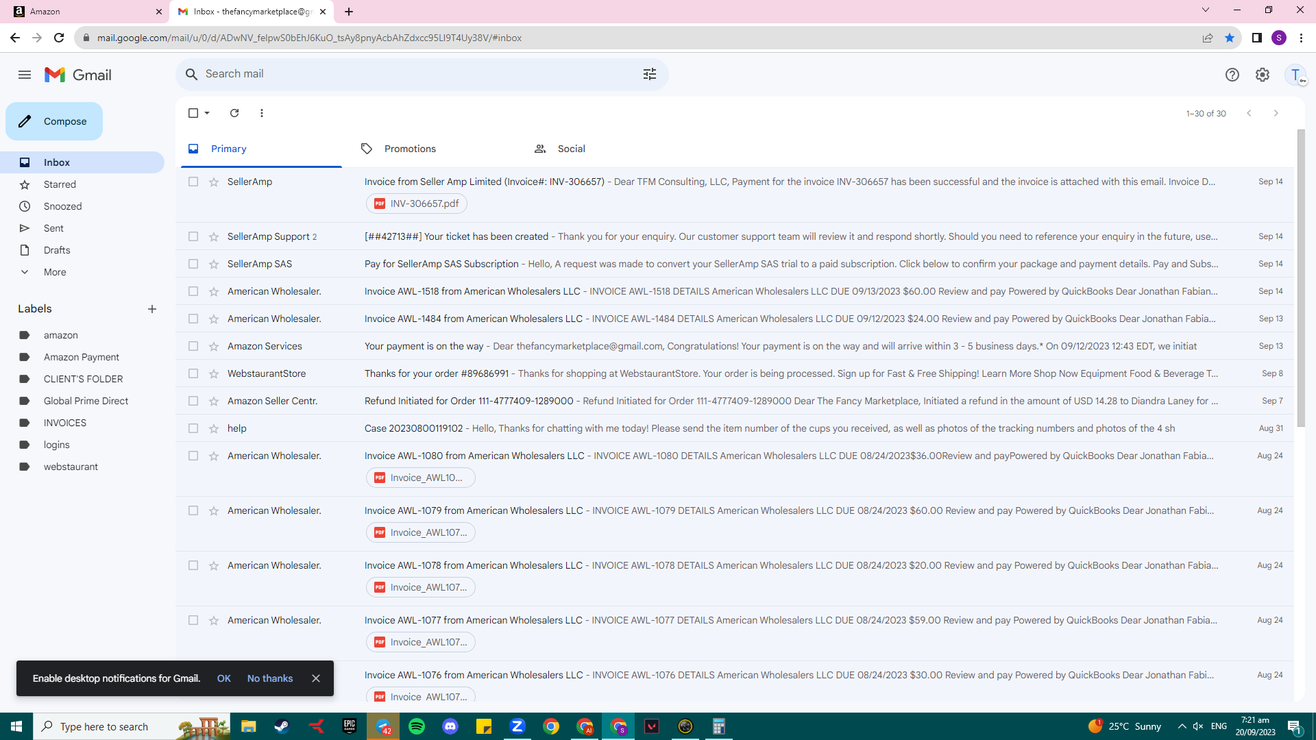1316x740 pixels.
Task: Click the Gmail logo
Action: (x=77, y=75)
